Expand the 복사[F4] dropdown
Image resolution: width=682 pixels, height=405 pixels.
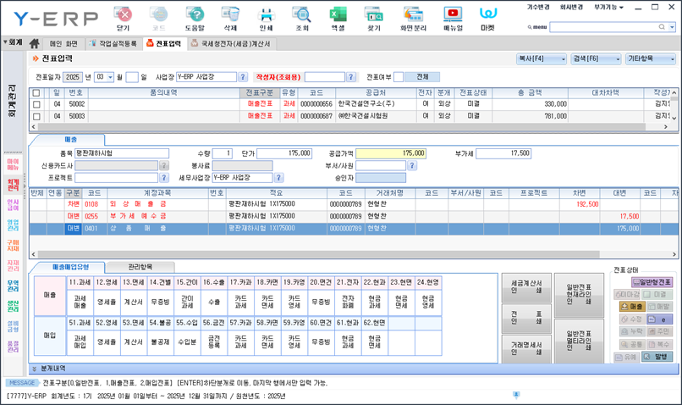point(541,59)
